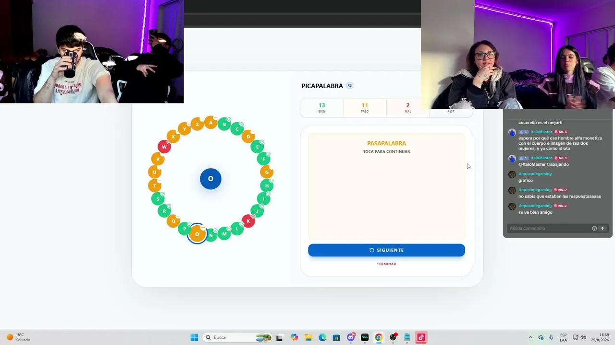Click the 2 Mal score counter

click(407, 108)
